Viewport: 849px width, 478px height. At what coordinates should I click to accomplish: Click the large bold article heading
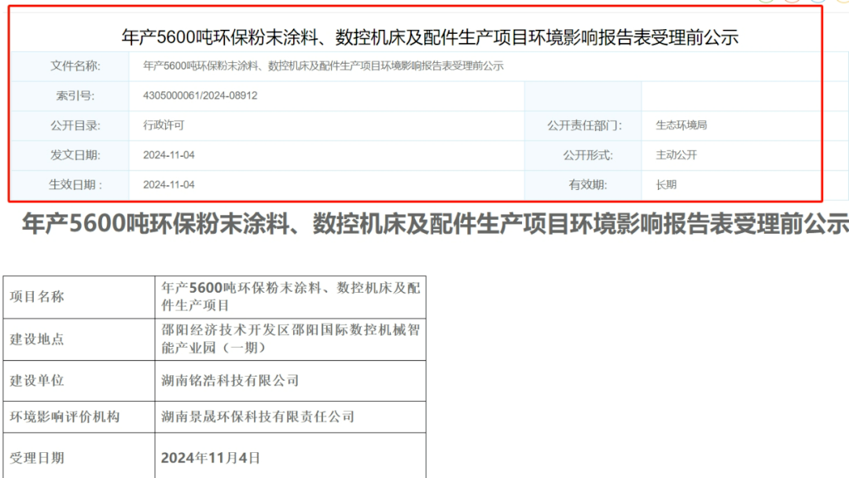tap(435, 224)
